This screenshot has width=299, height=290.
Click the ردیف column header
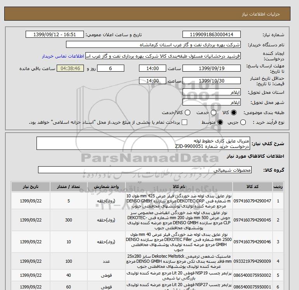click(278, 186)
